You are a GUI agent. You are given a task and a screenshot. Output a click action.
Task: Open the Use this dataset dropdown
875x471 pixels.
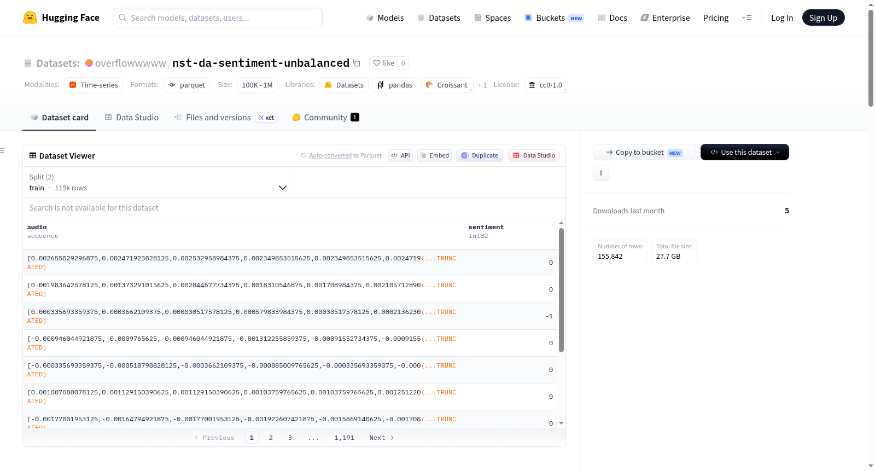pos(745,152)
